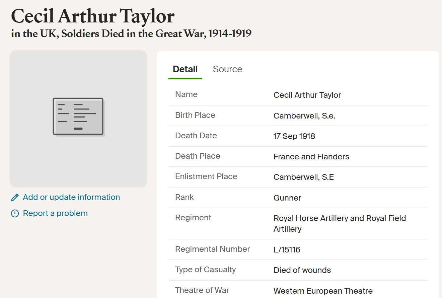Click the Death Place value France and Flanders
Image resolution: width=442 pixels, height=298 pixels.
coord(311,157)
